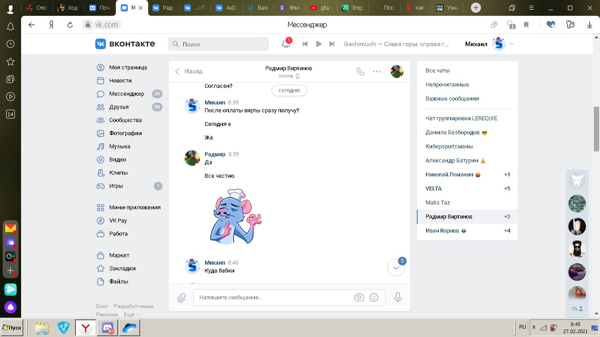Go back using the Назад link
The width and height of the screenshot is (600, 337).
[189, 72]
